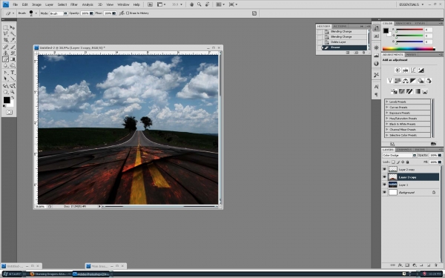
Task: Click the color spectrum ramp in the Color panel
Action: 409,49
